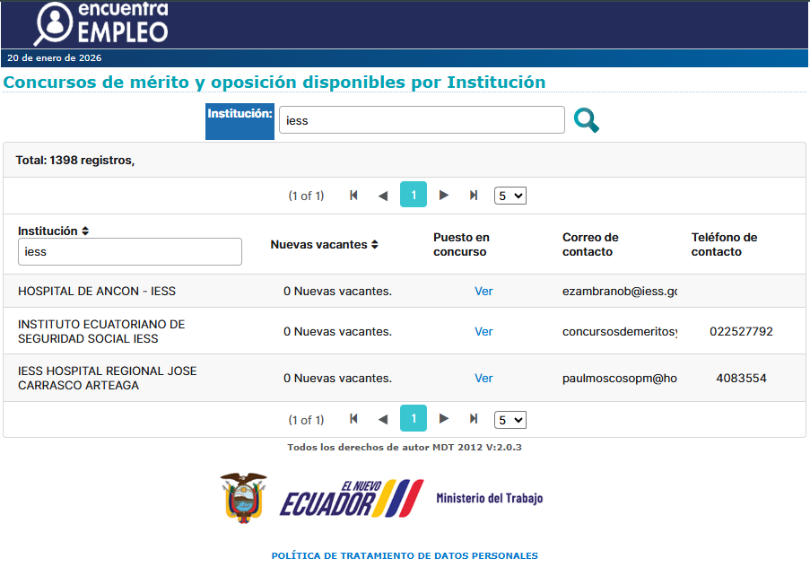Click the magnifying glass search icon
Screen dimensions: 810x576
coord(586,120)
